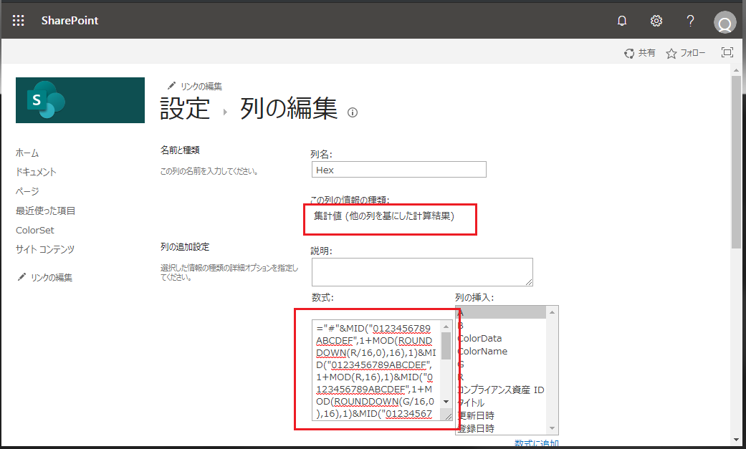
Task: Click the フォロー follow star
Action: pyautogui.click(x=686, y=53)
